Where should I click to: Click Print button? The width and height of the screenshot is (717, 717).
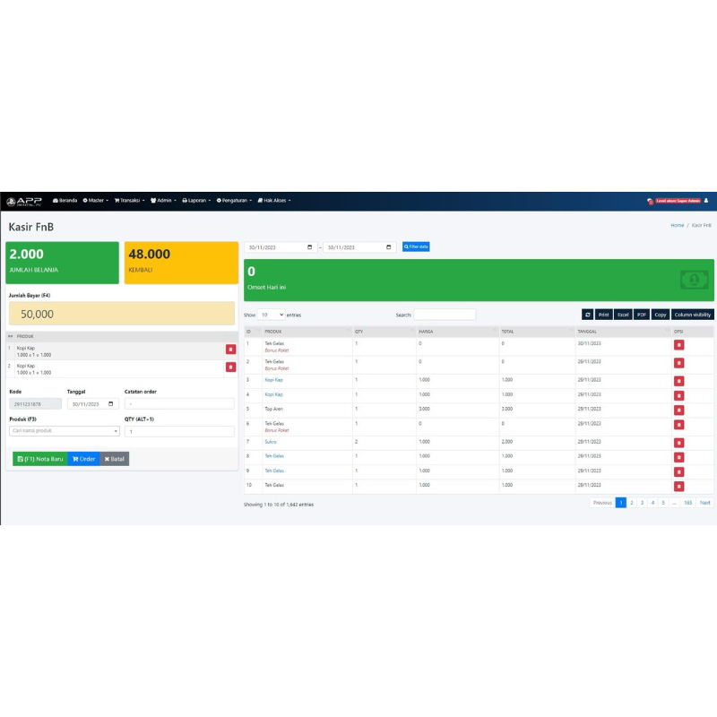(x=603, y=315)
